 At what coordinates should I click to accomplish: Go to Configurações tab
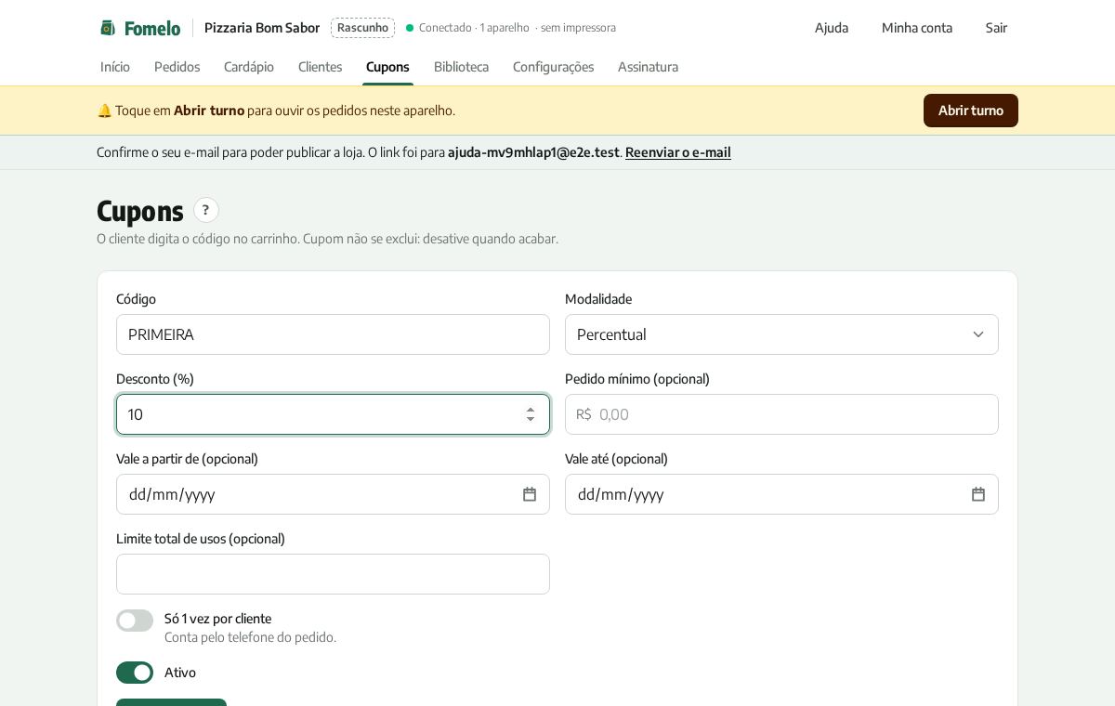click(x=553, y=67)
